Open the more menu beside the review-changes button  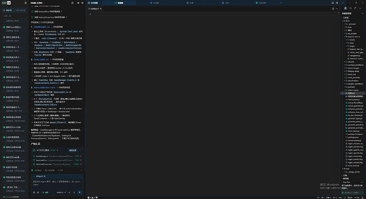point(80,150)
